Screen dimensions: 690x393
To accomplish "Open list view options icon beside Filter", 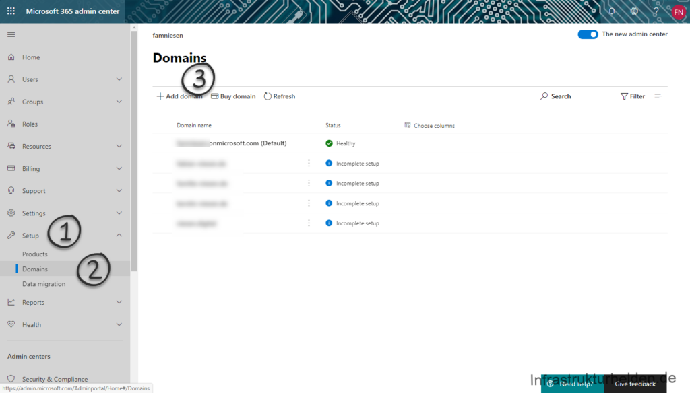I will [x=658, y=96].
